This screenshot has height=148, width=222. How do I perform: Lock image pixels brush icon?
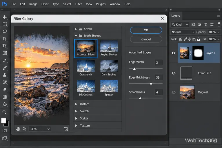185,39
